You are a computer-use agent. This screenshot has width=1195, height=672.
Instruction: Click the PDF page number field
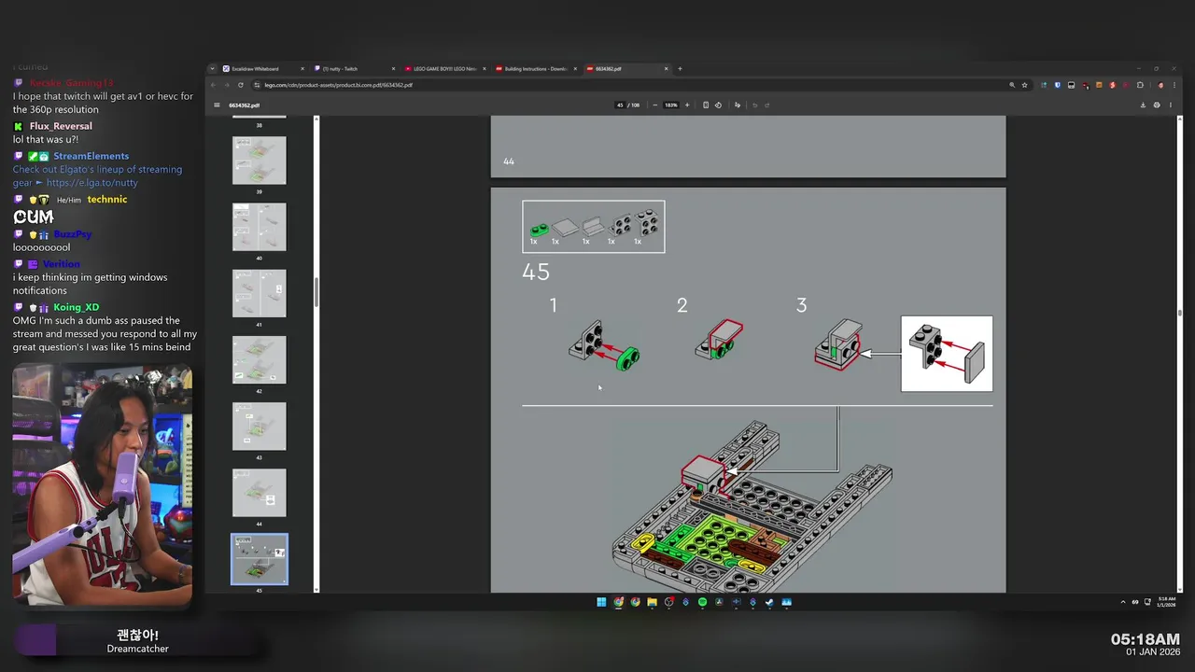[620, 105]
